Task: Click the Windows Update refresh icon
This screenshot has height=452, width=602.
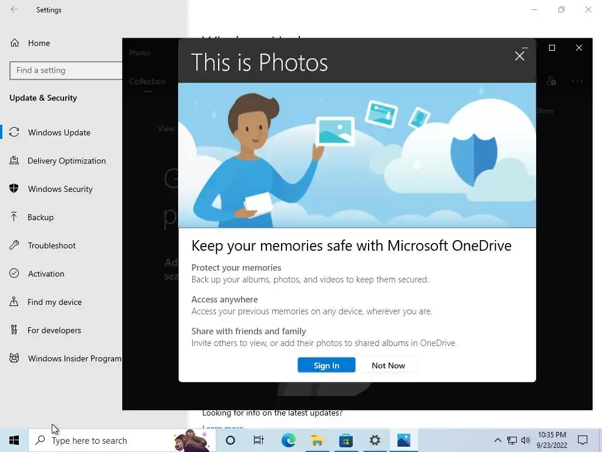Action: click(14, 132)
